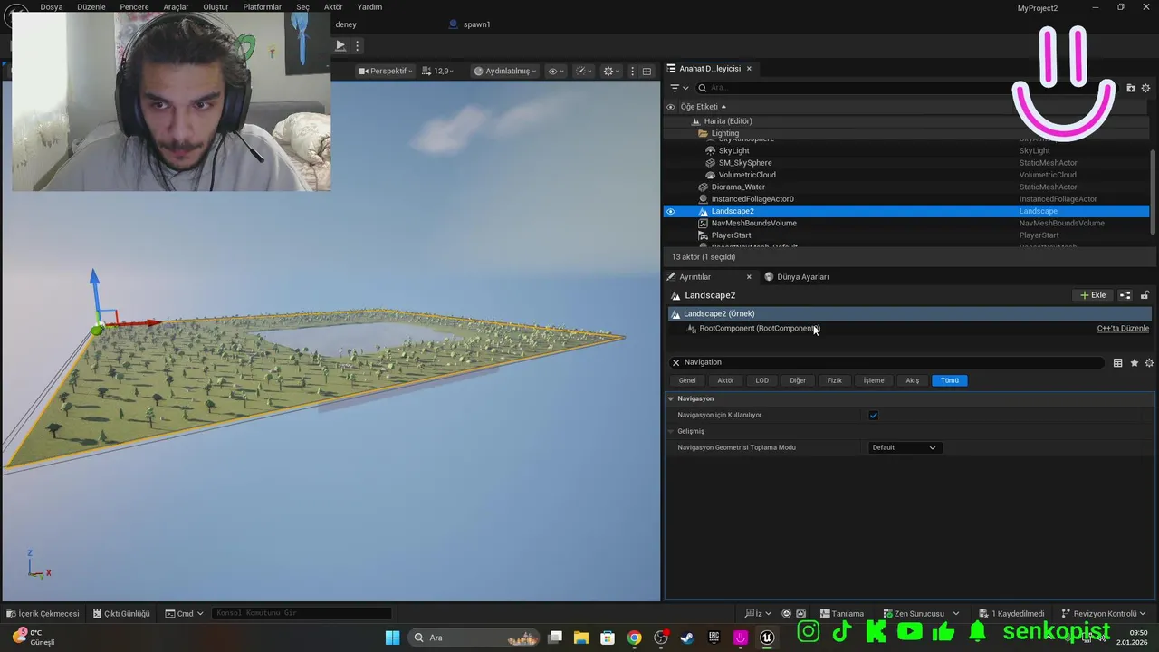The width and height of the screenshot is (1159, 652).
Task: Open Çıktı Günlüğü output log
Action: (120, 613)
